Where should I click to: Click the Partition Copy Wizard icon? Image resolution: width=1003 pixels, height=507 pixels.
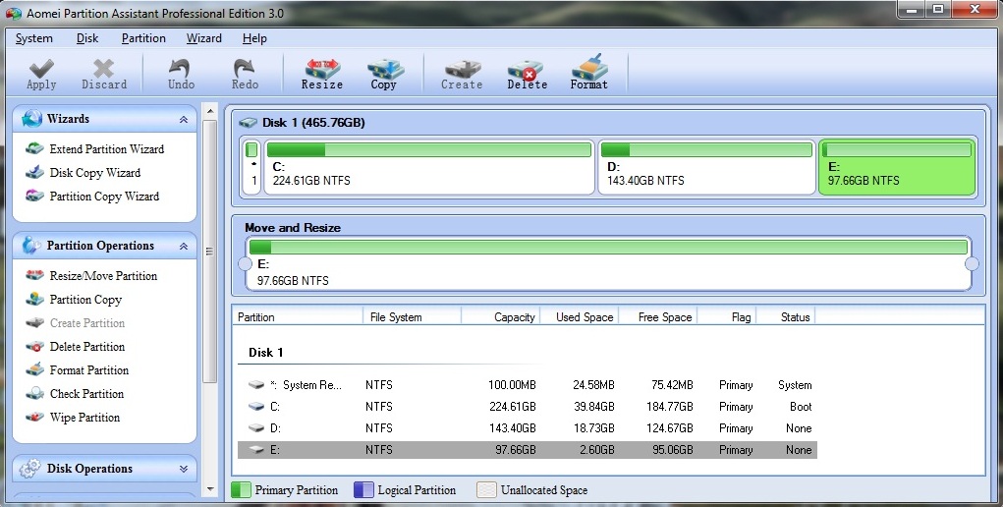[x=34, y=197]
